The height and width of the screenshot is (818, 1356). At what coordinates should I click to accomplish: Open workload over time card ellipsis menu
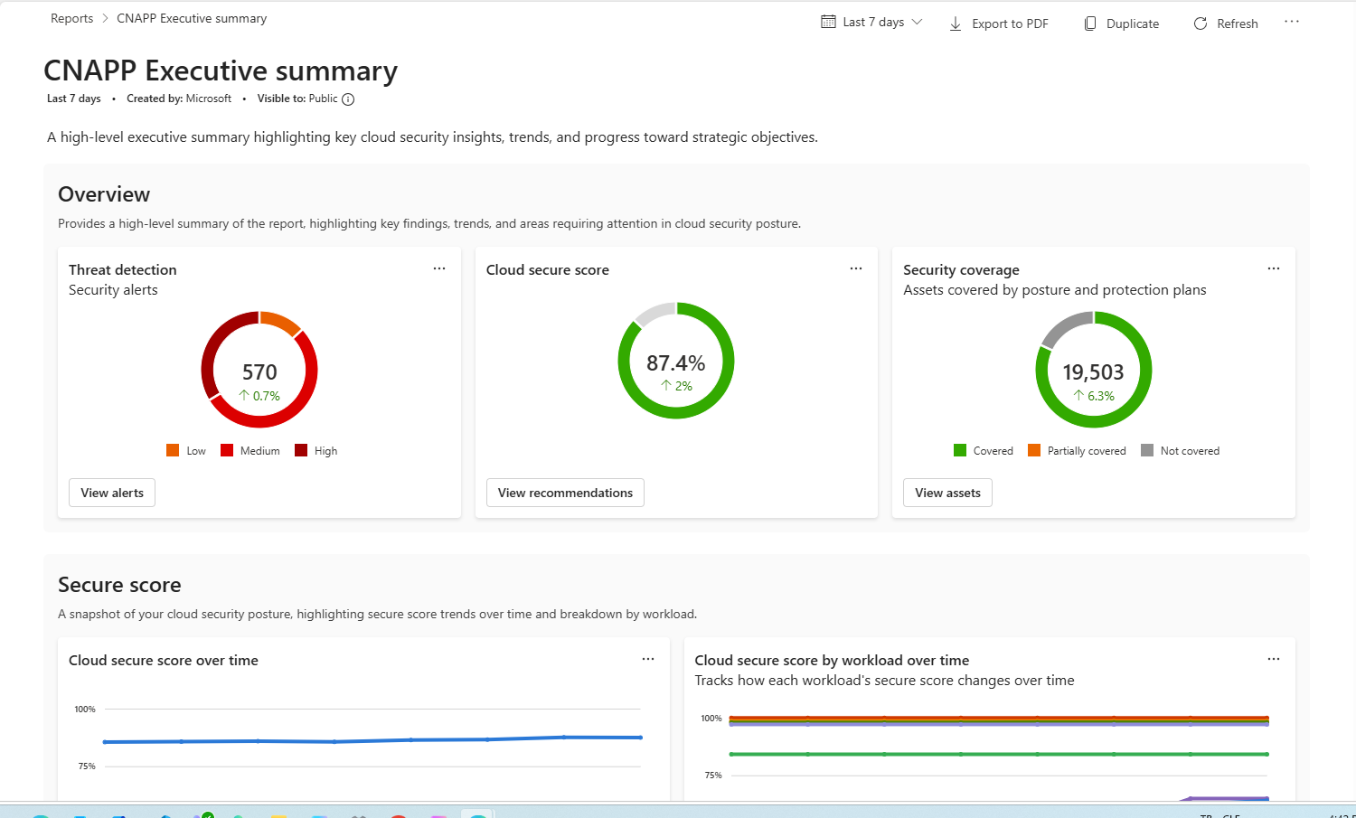pyautogui.click(x=1274, y=659)
